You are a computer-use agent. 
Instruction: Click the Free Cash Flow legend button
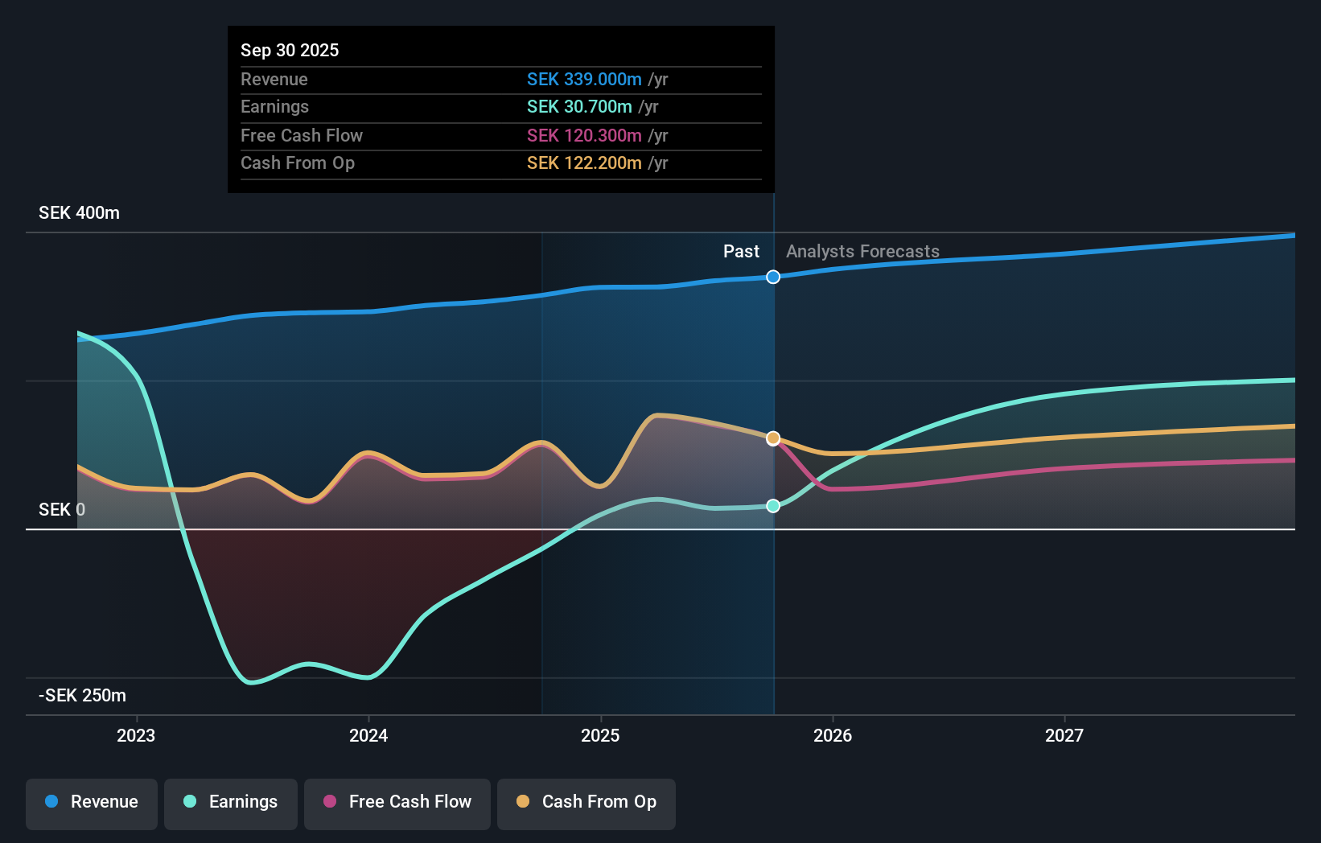click(x=397, y=804)
